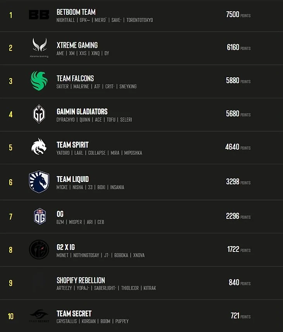Select player Nightfall in BetBoom roster
This screenshot has height=332, width=283.
click(x=66, y=20)
